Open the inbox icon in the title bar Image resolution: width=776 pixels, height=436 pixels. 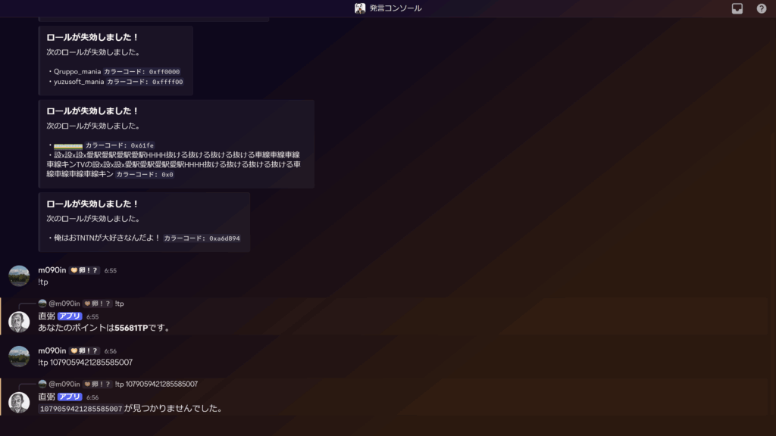(x=737, y=8)
